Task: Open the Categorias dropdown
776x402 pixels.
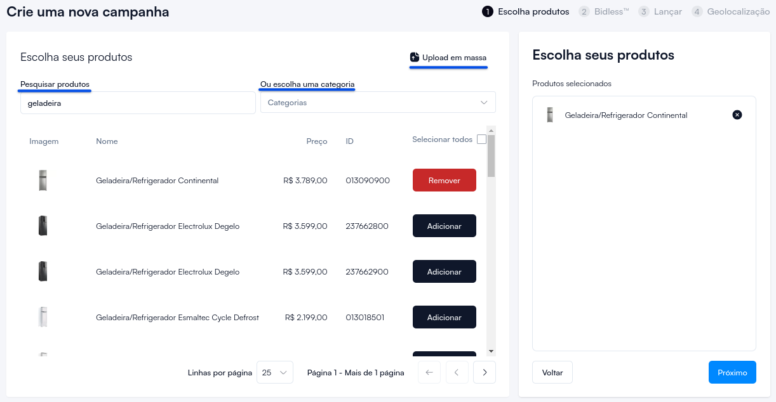Action: click(x=378, y=103)
